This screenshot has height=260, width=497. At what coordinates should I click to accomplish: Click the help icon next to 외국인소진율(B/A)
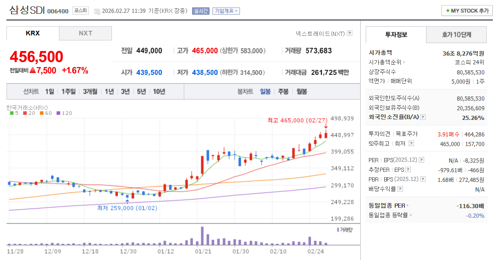coord(423,117)
